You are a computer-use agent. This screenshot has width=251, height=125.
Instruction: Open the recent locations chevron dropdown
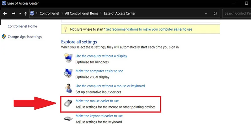20,14
